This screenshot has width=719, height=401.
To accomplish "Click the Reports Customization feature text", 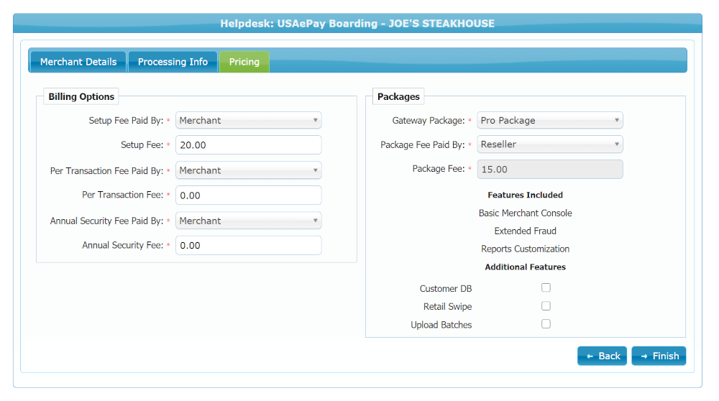I will coord(525,249).
